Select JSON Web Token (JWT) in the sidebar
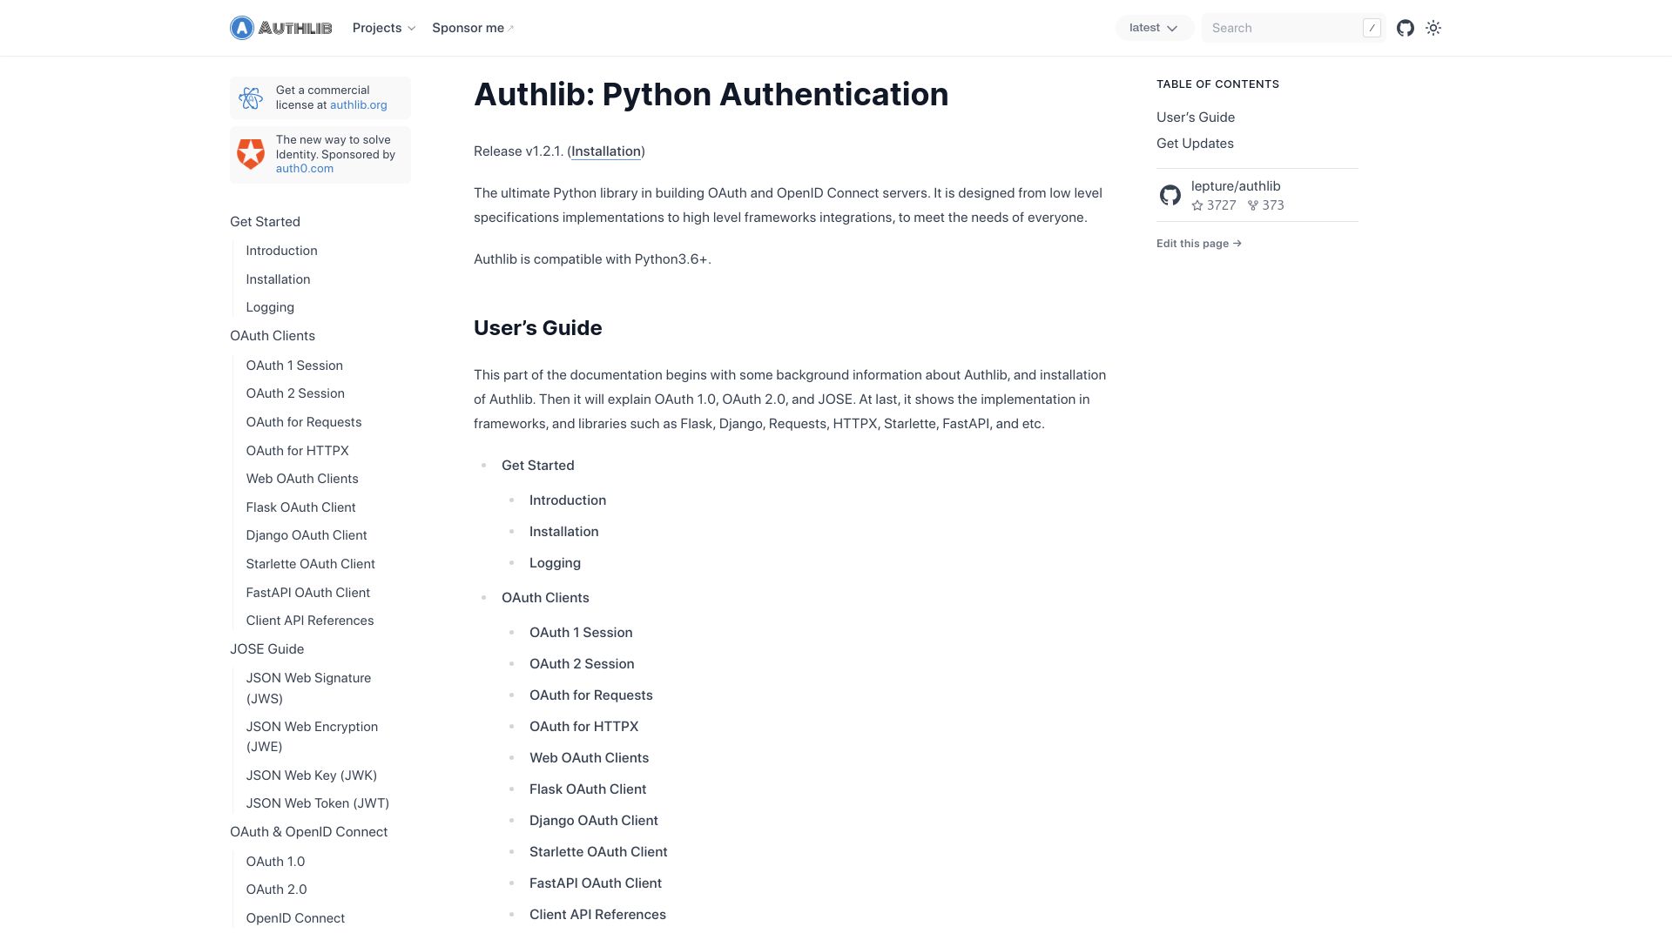The width and height of the screenshot is (1672, 940). coord(318,803)
